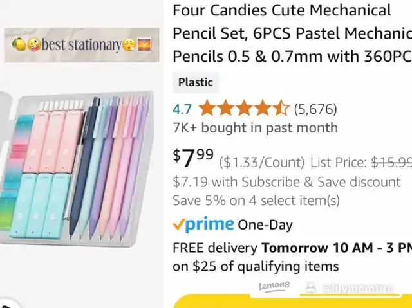Select the Plastic material badge
The image size is (412, 308).
pyautogui.click(x=196, y=82)
